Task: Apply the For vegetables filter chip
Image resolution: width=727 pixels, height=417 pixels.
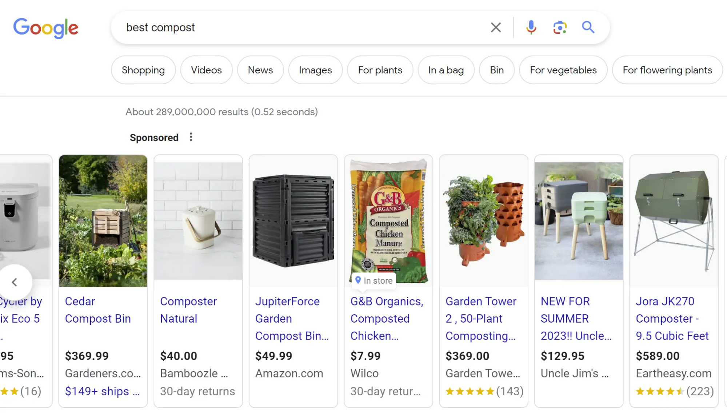Action: (x=563, y=70)
